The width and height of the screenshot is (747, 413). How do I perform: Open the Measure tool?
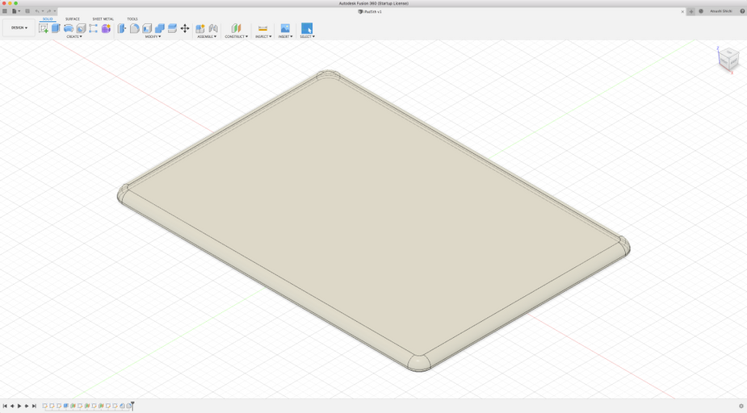tap(262, 28)
